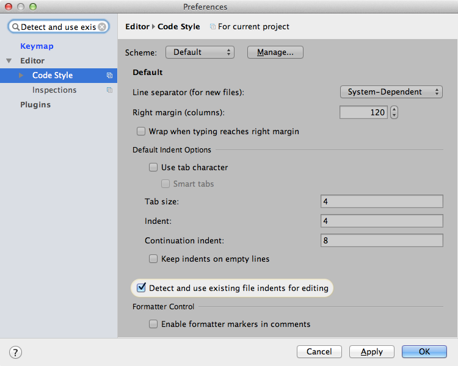Enable formatter markers in comments

(x=153, y=324)
